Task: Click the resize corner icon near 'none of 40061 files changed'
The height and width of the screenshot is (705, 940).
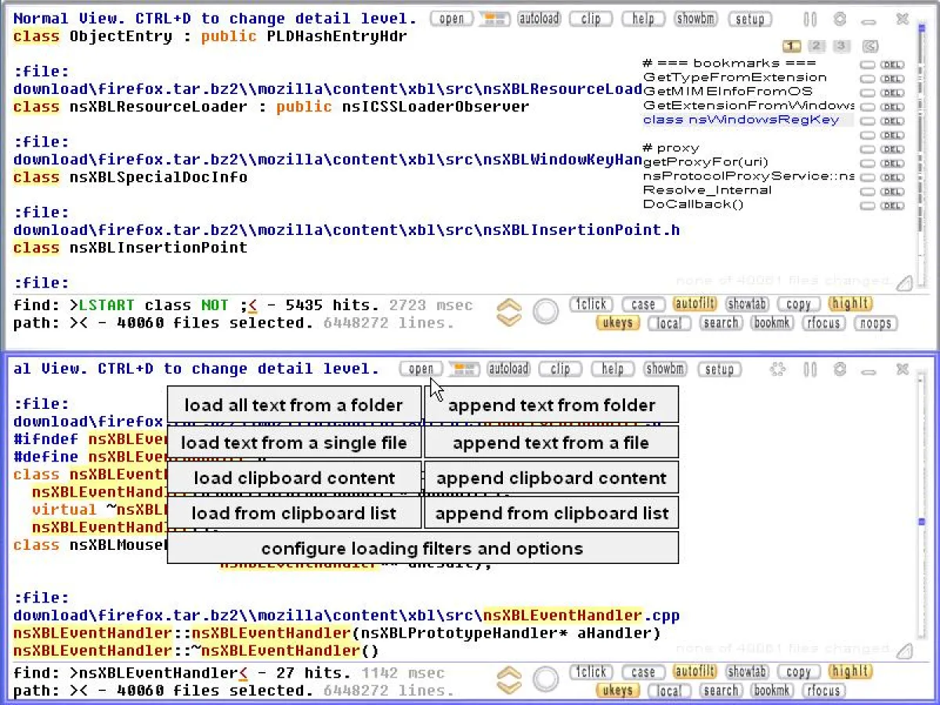Action: coord(905,284)
